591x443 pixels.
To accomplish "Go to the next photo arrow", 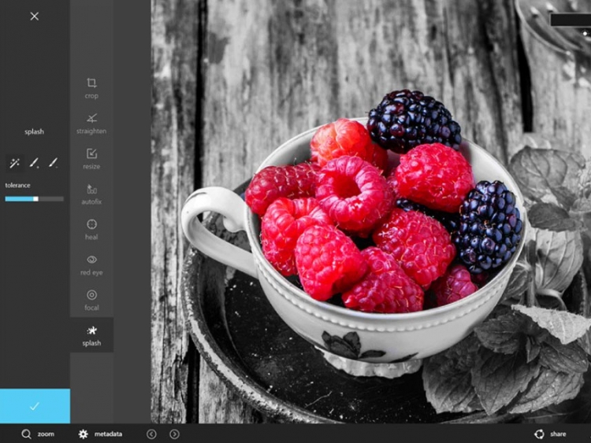I will click(174, 434).
